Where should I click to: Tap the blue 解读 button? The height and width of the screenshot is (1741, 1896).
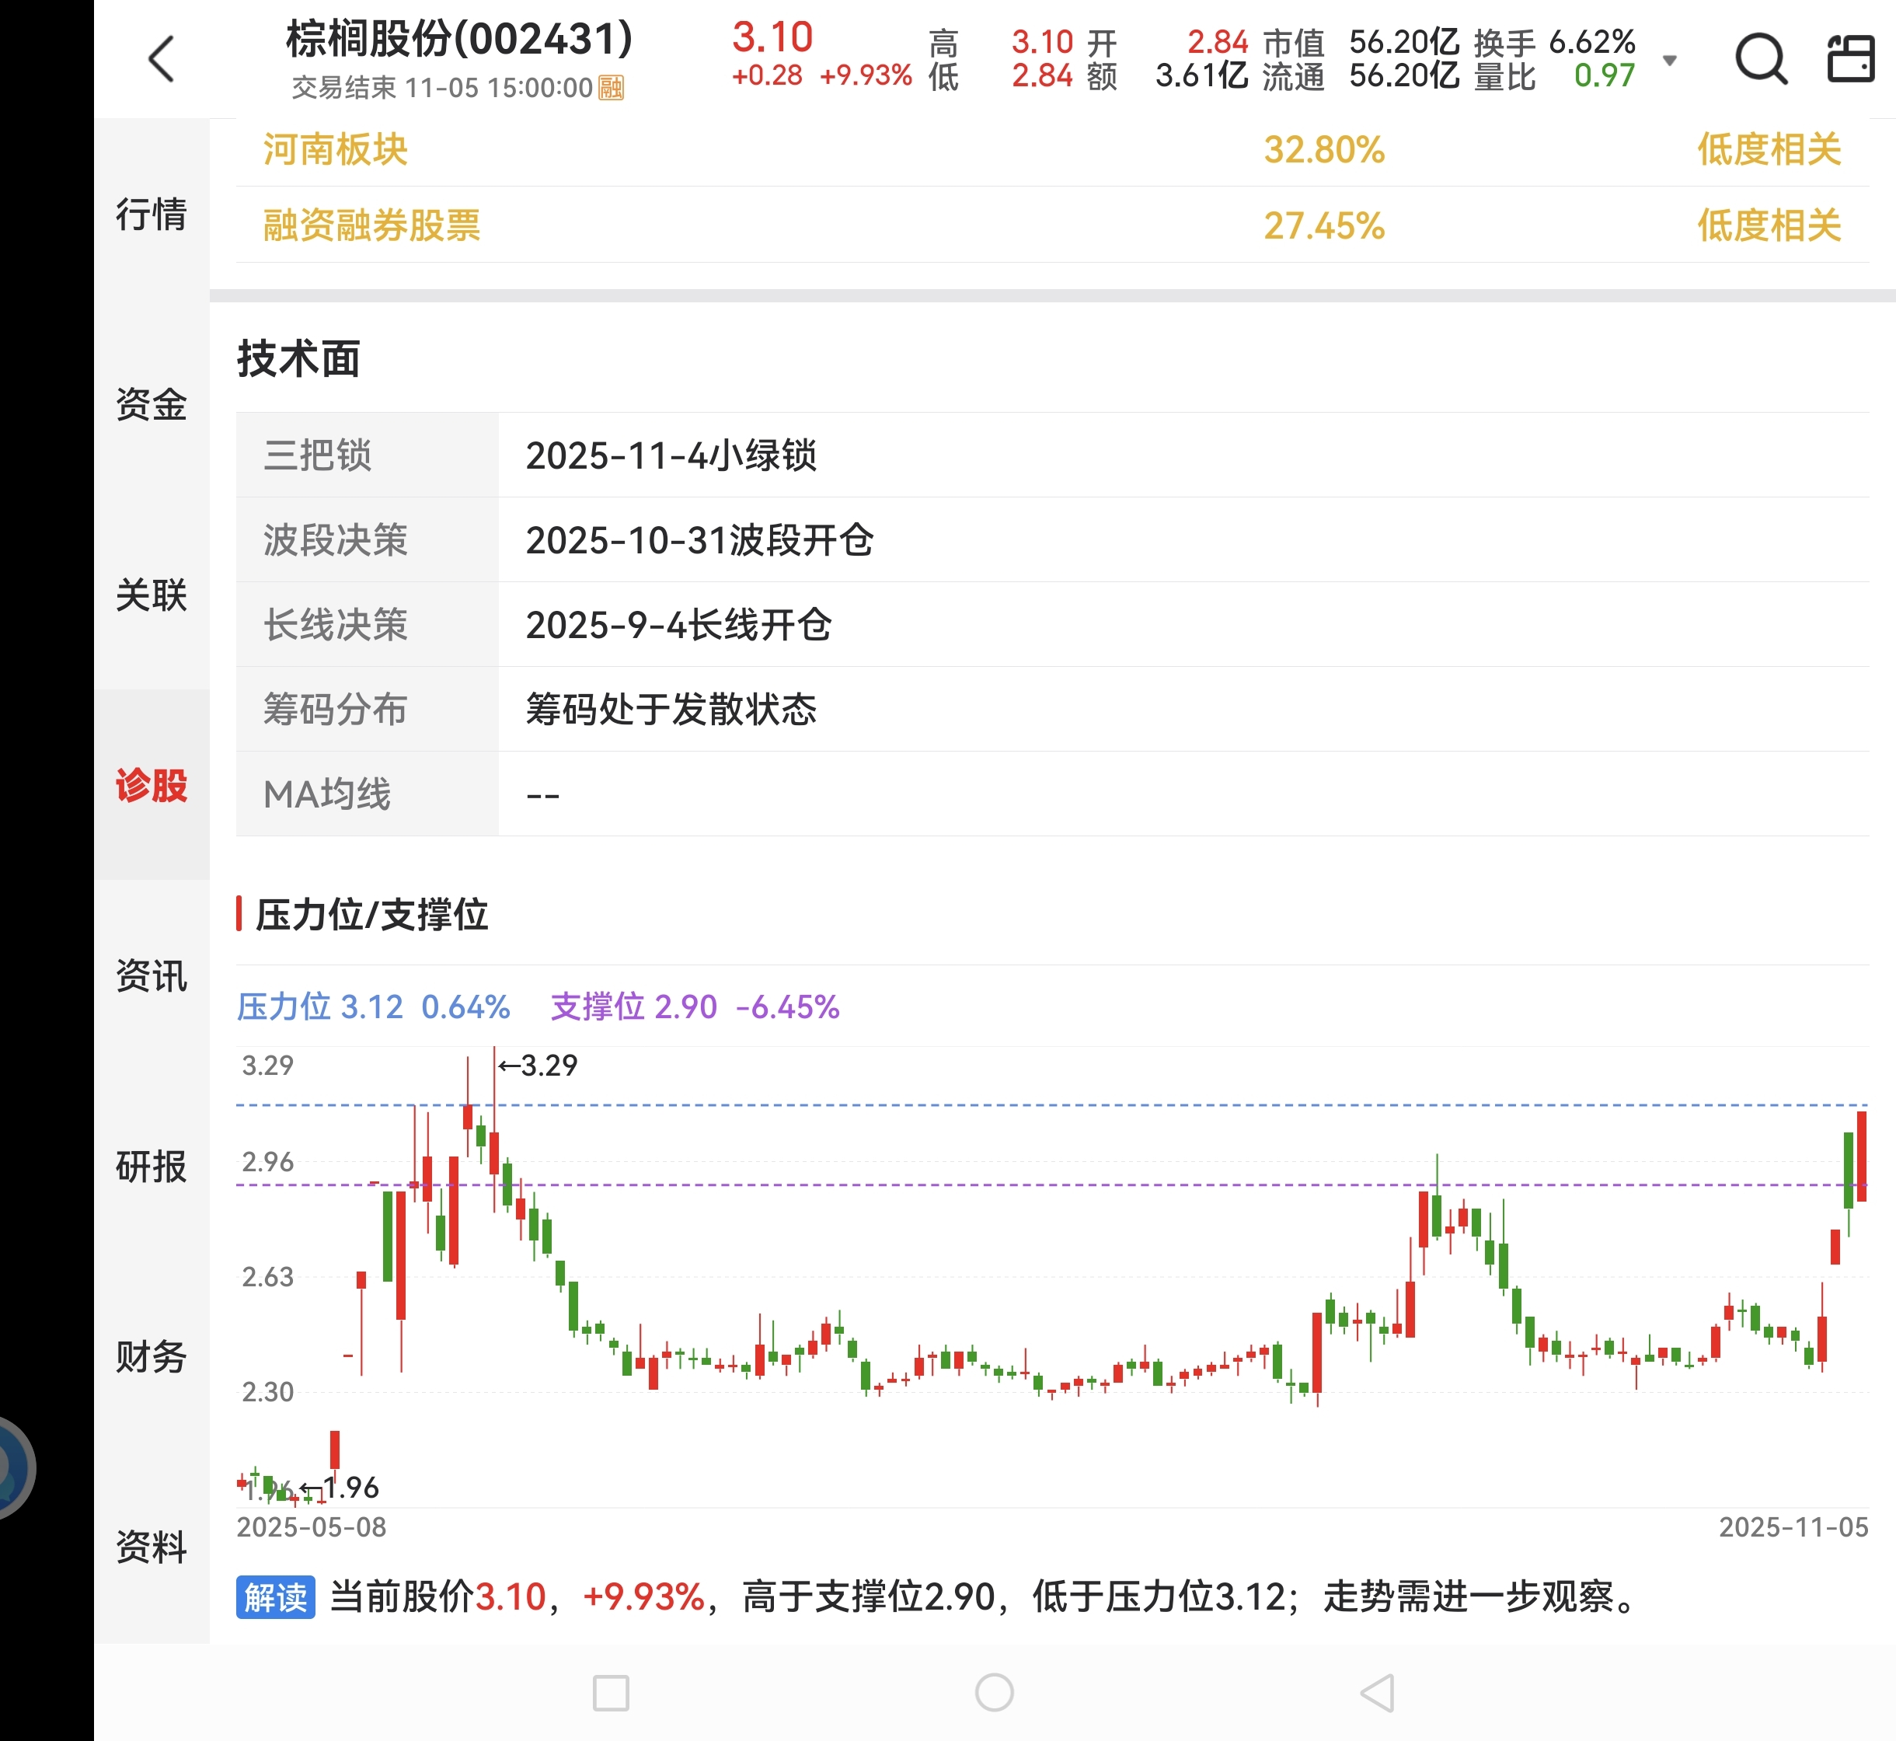275,1597
